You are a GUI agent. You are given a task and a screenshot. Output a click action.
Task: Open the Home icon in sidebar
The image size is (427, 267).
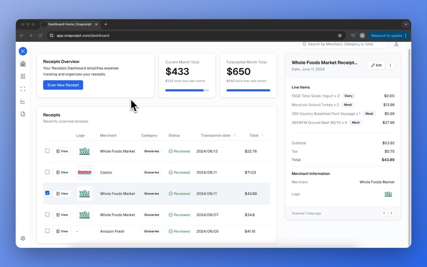coord(23,64)
